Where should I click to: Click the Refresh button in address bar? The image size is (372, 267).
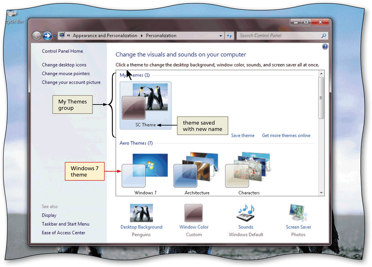coord(229,36)
